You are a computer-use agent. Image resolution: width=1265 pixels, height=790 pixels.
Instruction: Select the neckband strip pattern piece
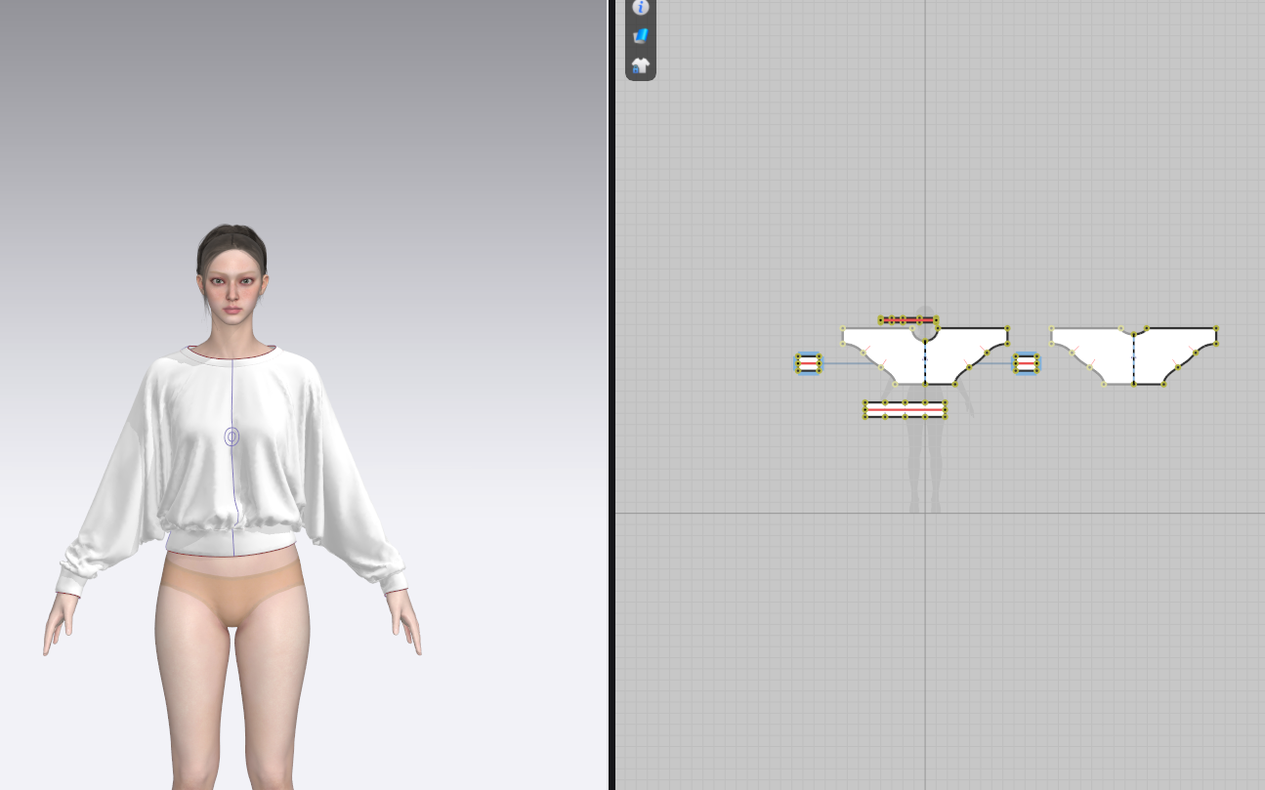[x=907, y=320]
